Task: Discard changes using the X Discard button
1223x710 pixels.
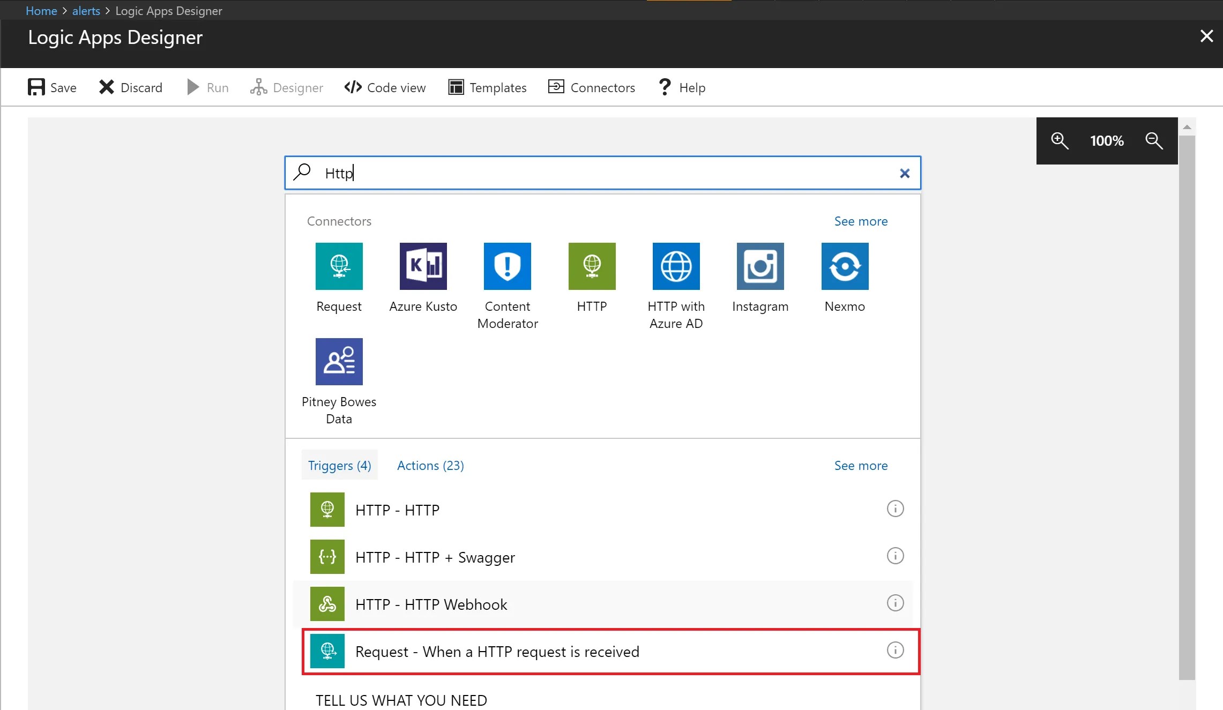Action: (x=131, y=87)
